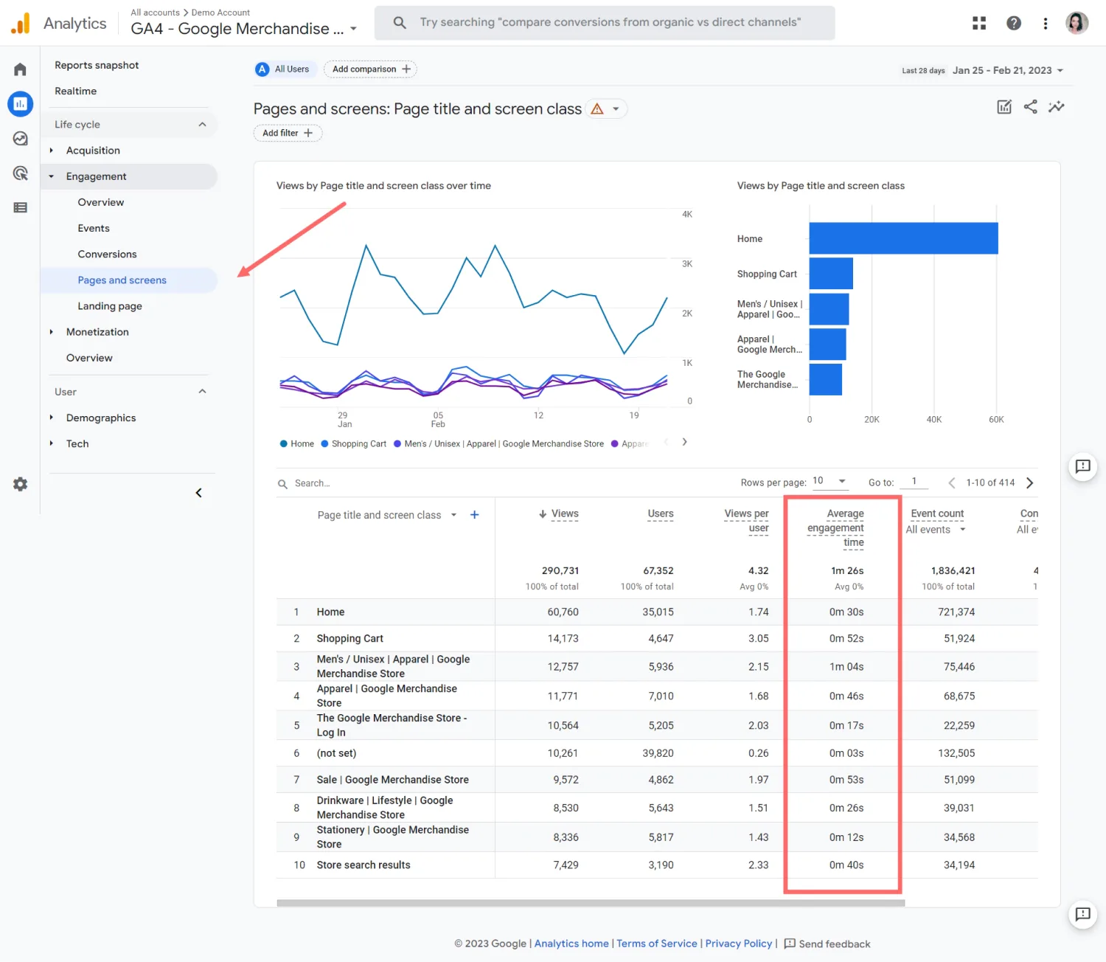Viewport: 1106px width, 962px height.
Task: Click the Customize report edit icon
Action: (x=1004, y=107)
